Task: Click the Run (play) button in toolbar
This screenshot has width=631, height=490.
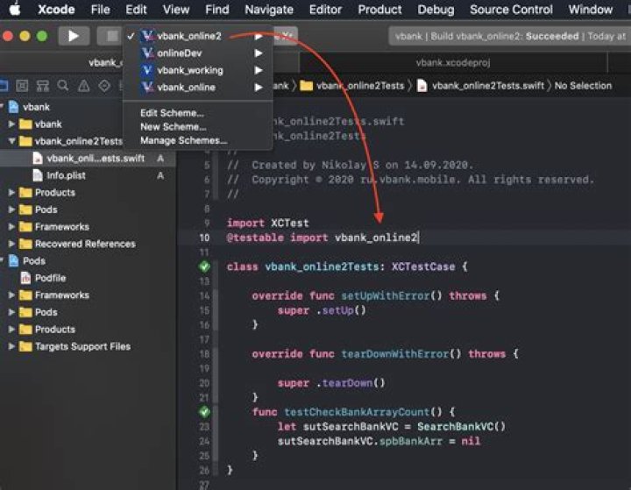Action: (74, 36)
